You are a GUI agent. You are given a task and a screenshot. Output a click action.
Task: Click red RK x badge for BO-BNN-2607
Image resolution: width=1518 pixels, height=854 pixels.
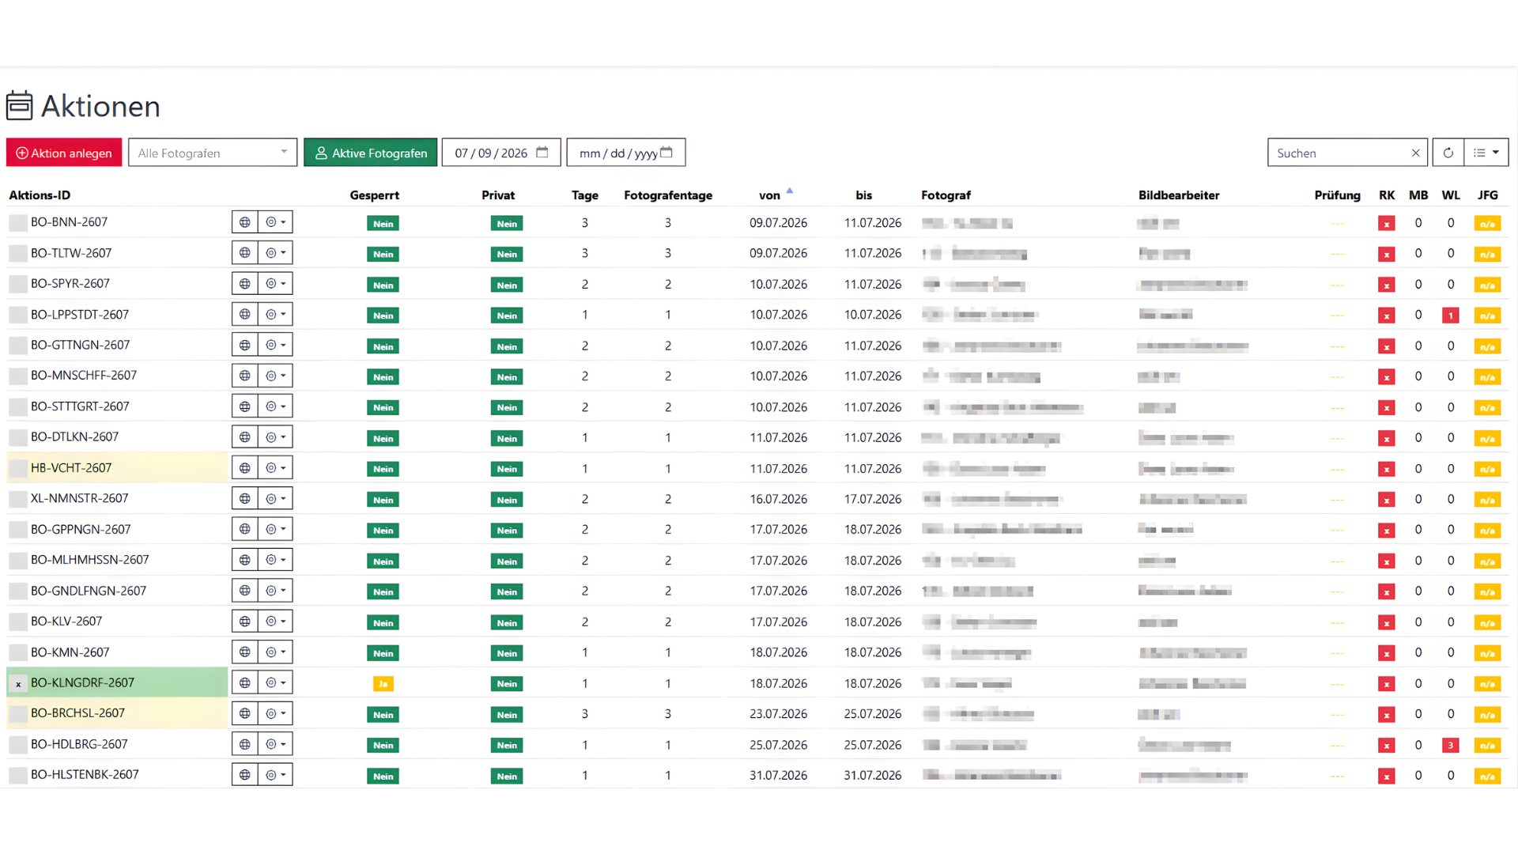1386,224
